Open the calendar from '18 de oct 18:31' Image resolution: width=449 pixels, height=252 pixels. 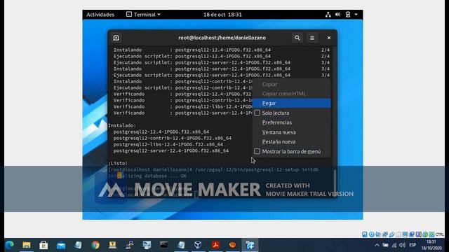(x=222, y=15)
